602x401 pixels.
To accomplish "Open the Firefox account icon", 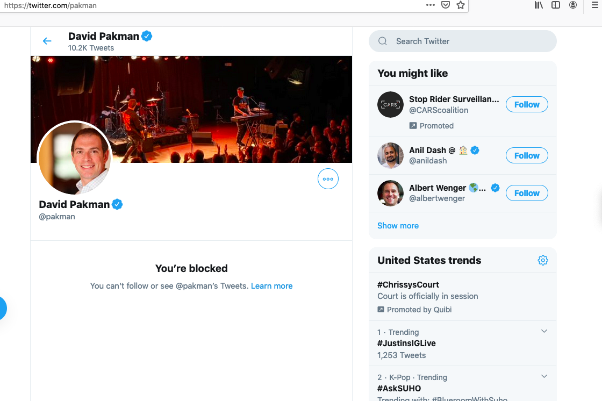I will [573, 5].
